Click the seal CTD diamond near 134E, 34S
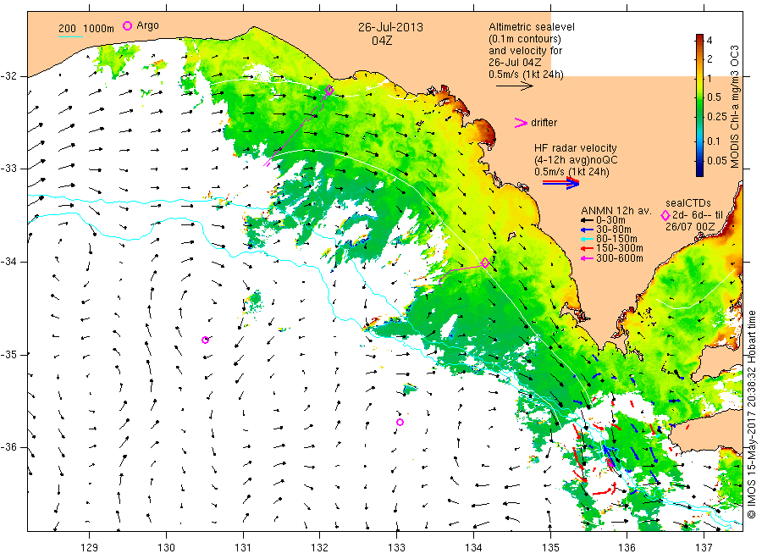This screenshot has width=762, height=559. (x=484, y=263)
